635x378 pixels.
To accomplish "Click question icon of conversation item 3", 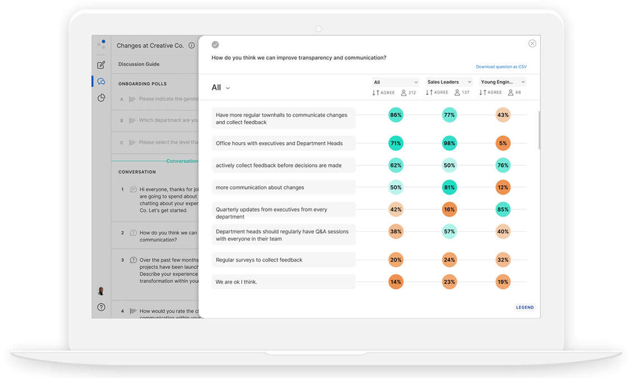I will click(133, 260).
